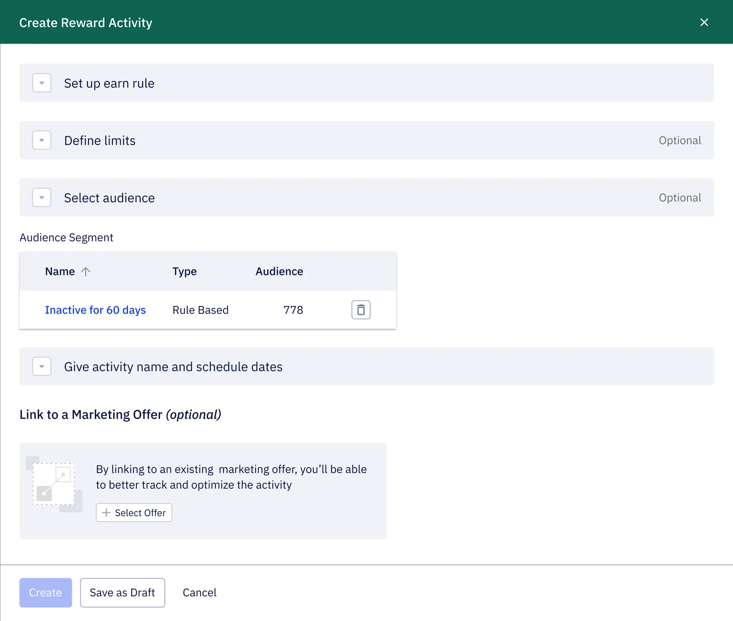The image size is (733, 621).
Task: Click the Optional label on Define limits
Action: tap(680, 141)
